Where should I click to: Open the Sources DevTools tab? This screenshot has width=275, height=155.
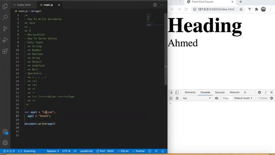(220, 92)
